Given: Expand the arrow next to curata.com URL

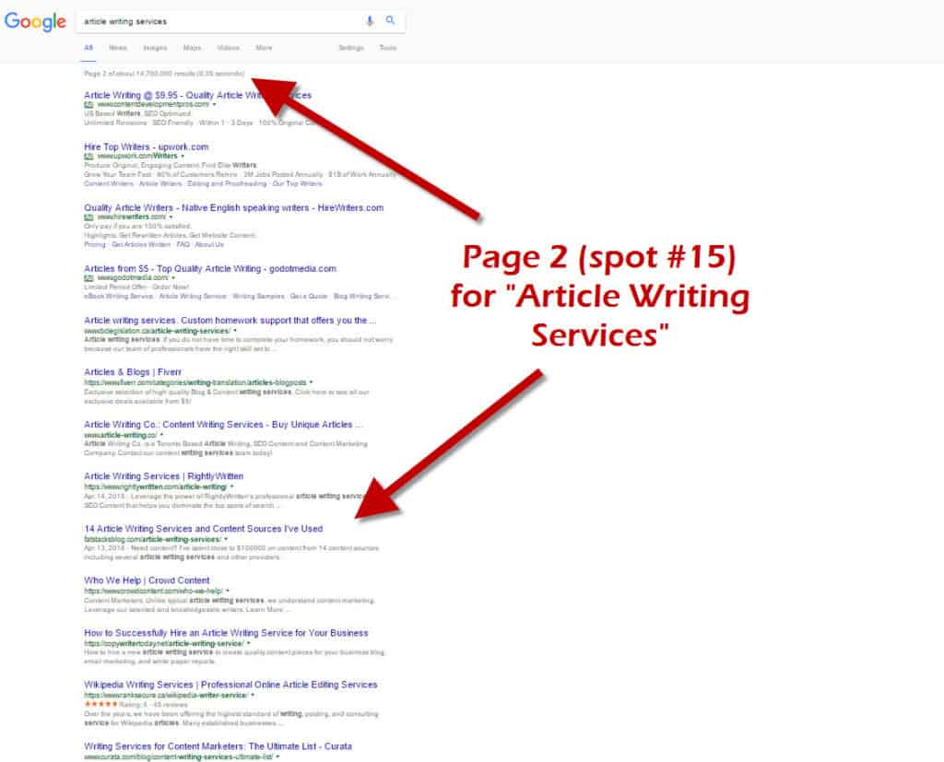Looking at the screenshot, I should pos(277,756).
